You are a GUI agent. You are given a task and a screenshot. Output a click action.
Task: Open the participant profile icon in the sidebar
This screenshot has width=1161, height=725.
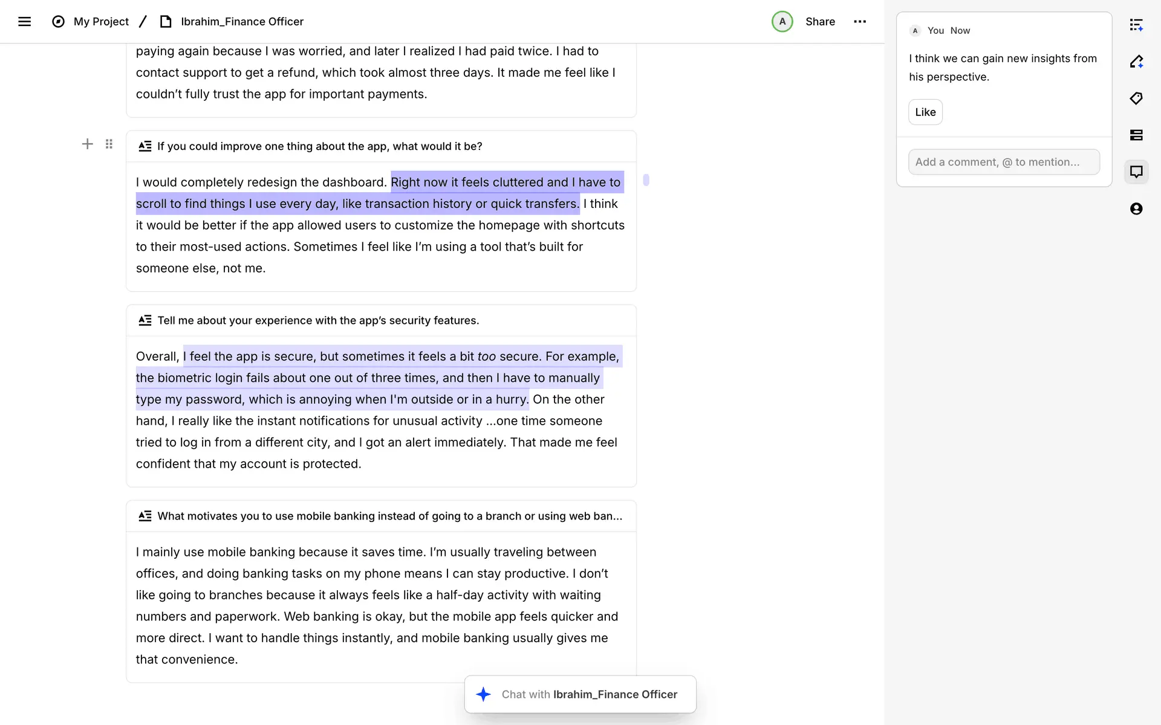1136,209
